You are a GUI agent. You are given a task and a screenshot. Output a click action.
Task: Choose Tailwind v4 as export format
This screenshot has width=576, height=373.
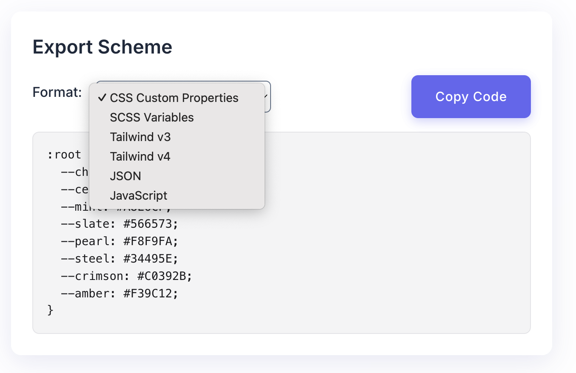(140, 156)
